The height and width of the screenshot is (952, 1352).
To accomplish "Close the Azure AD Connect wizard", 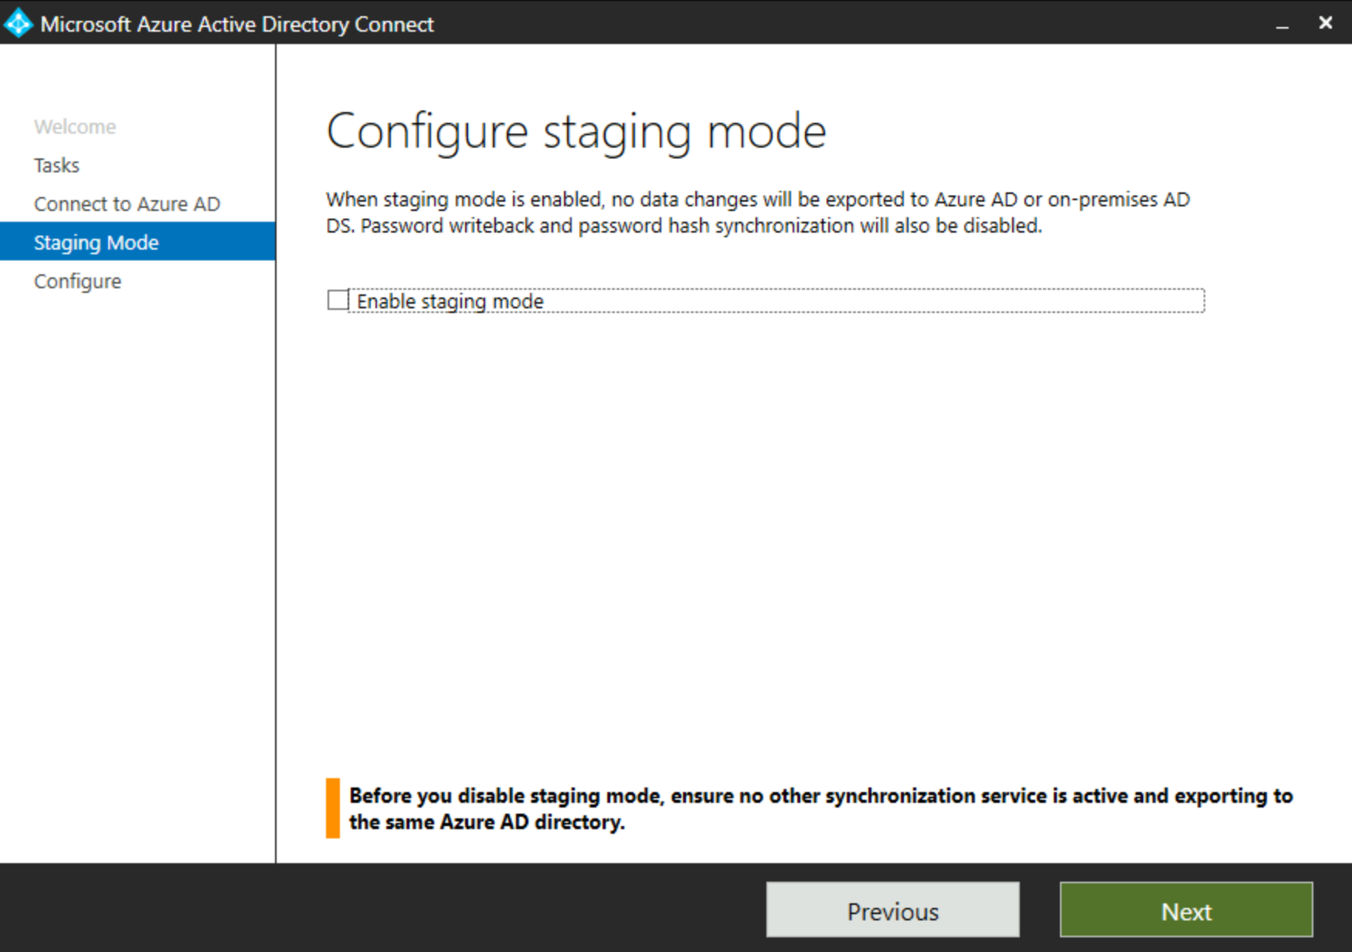I will click(x=1327, y=23).
